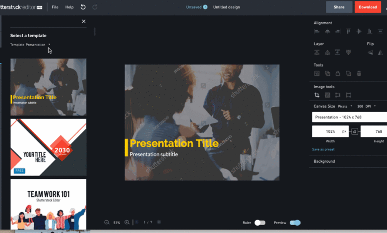Zoom in on the canvas
Screen dimensions: 387x233
point(127,223)
